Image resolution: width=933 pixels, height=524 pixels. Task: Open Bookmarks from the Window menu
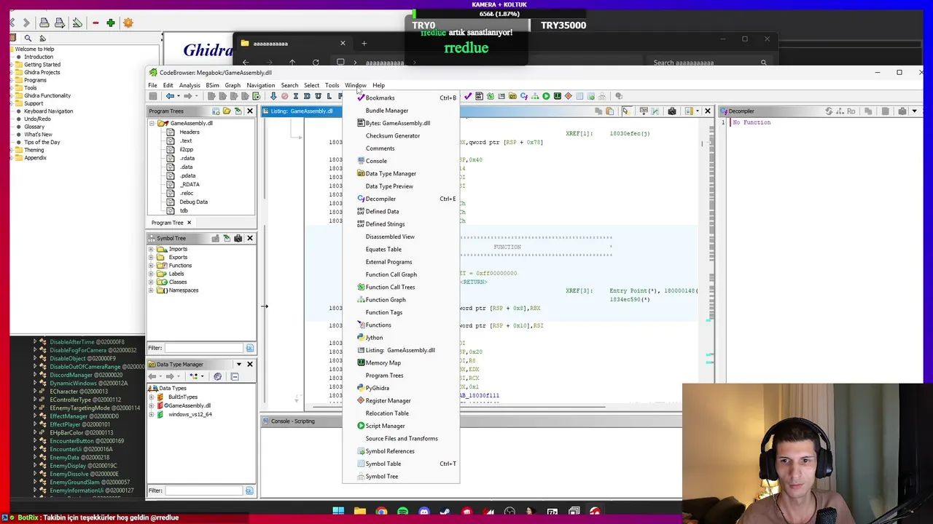[401, 98]
